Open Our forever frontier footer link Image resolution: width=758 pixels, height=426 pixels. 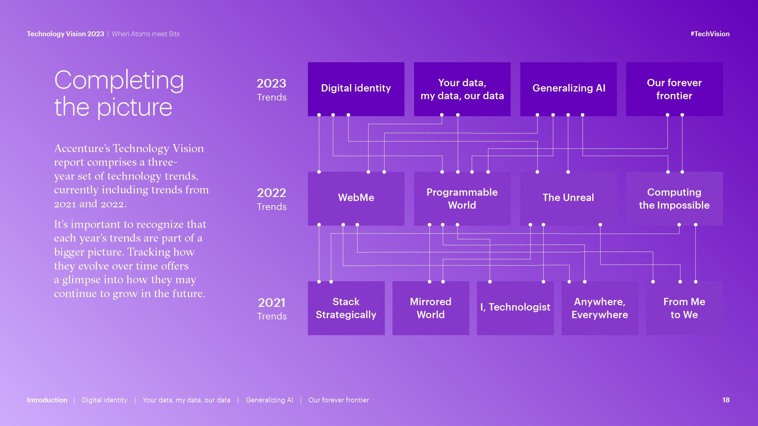(x=339, y=400)
